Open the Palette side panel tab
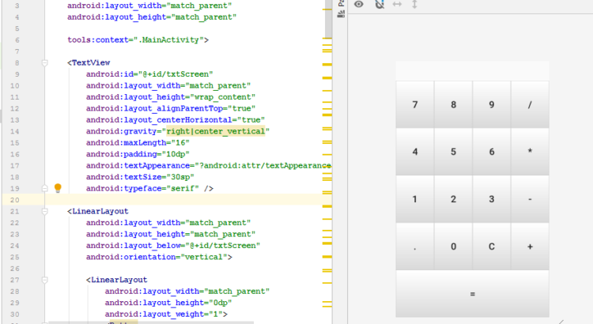593x324 pixels. click(340, 4)
